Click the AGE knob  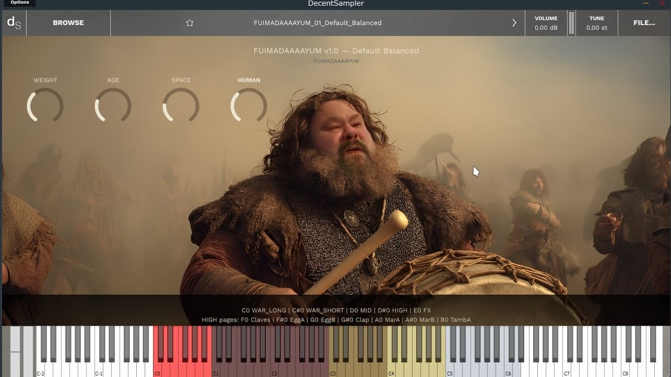(113, 105)
